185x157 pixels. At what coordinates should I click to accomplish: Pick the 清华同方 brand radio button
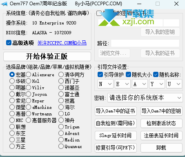(61, 75)
